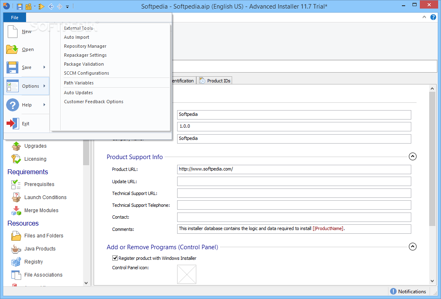Choose Repackager Settings
The width and height of the screenshot is (441, 299).
[x=85, y=55]
